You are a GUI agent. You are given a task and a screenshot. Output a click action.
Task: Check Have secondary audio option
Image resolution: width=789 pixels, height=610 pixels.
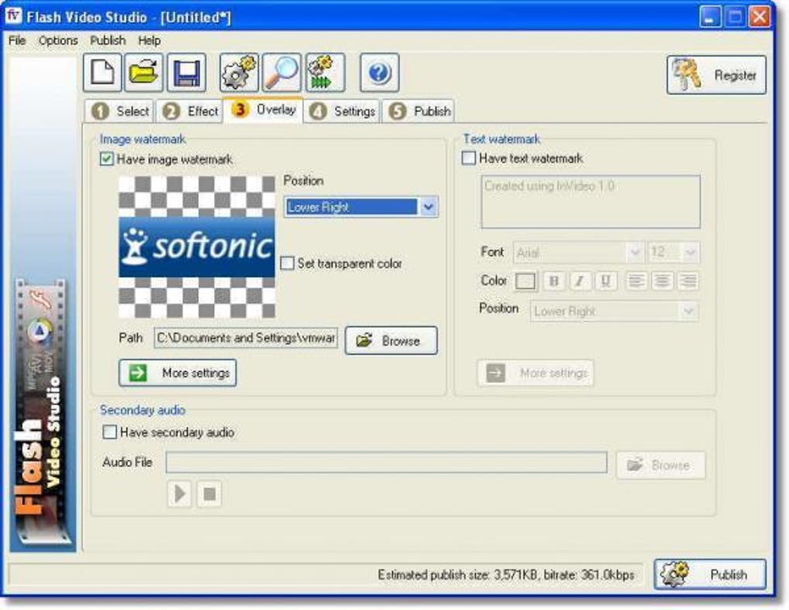110,432
